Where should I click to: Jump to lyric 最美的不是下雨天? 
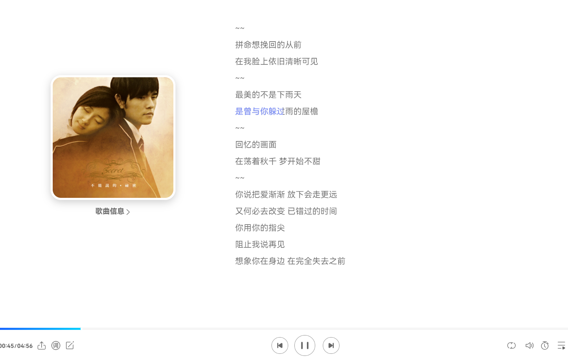pyautogui.click(x=268, y=95)
